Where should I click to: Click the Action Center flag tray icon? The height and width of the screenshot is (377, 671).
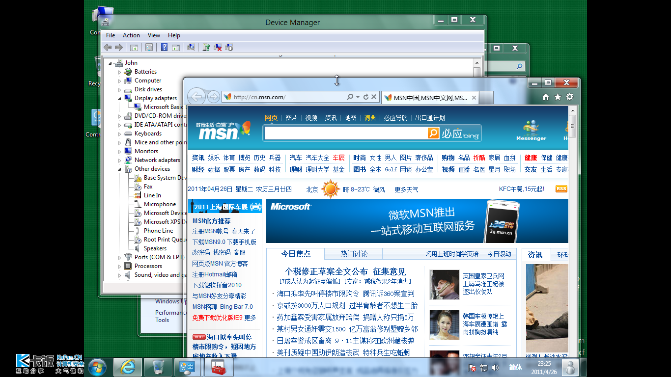471,367
